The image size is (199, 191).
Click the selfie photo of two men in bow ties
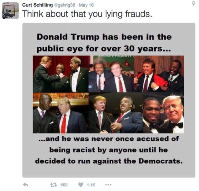pos(164,113)
